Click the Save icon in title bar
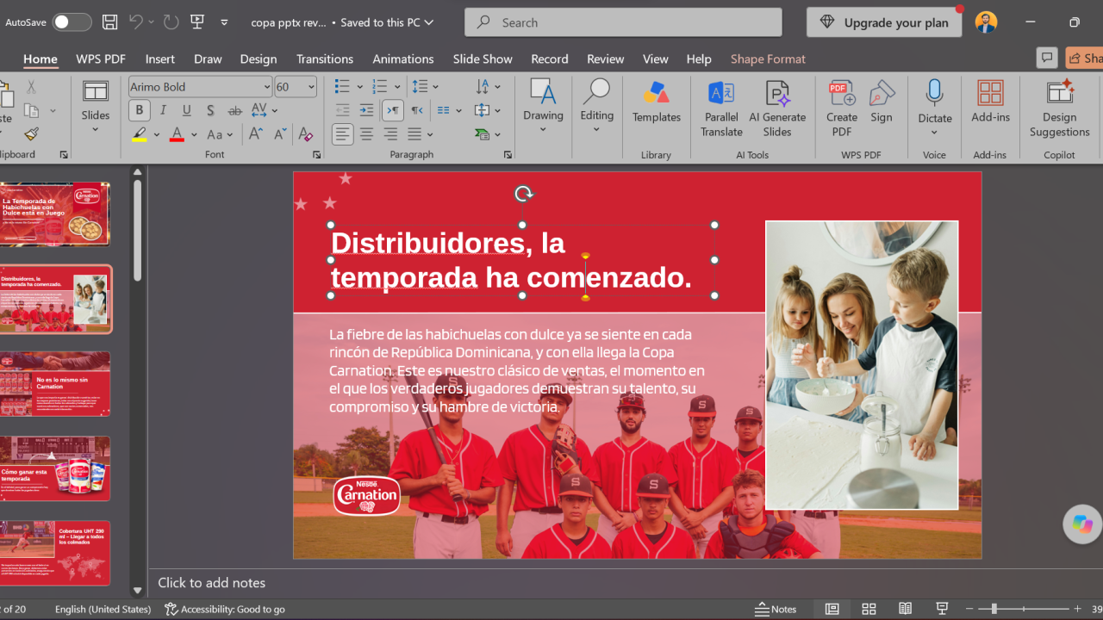This screenshot has height=620, width=1103. click(x=109, y=22)
